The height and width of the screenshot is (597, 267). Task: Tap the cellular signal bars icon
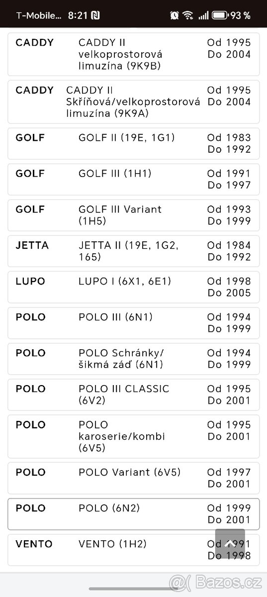click(203, 15)
